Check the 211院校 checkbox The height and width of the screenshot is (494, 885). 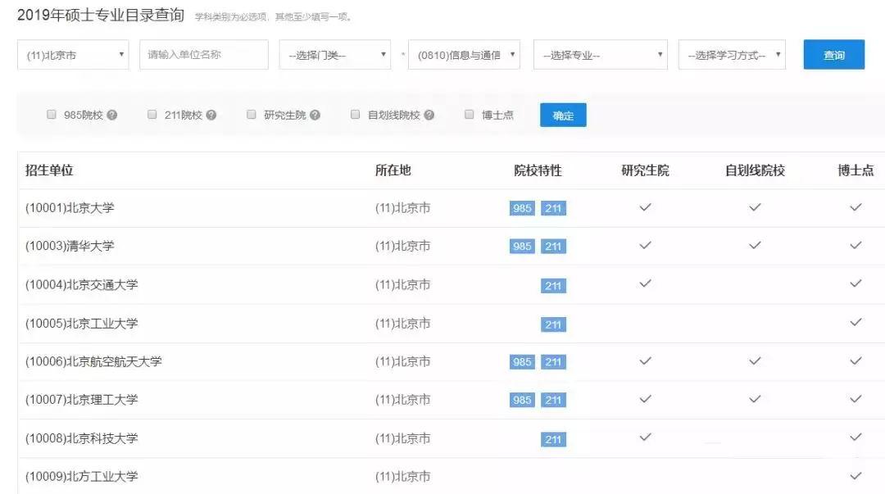tap(152, 115)
